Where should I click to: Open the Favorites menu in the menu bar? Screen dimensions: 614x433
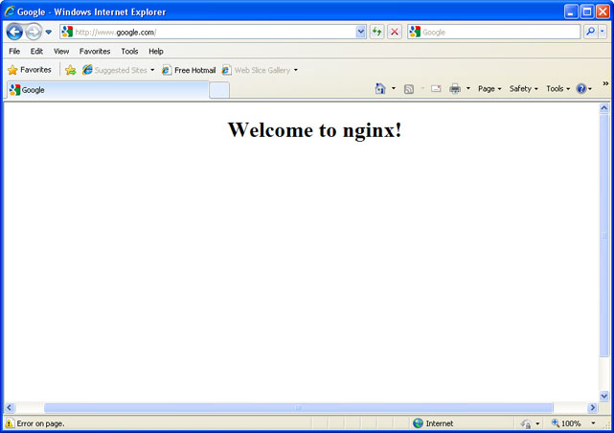(95, 52)
